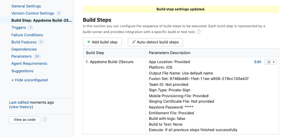Collapse sidebar with Hide unconfigured link

pyautogui.click(x=29, y=80)
